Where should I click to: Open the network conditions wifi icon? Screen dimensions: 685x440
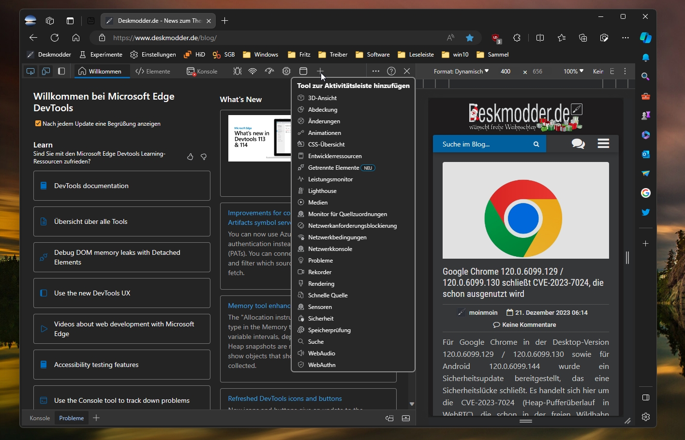(253, 71)
